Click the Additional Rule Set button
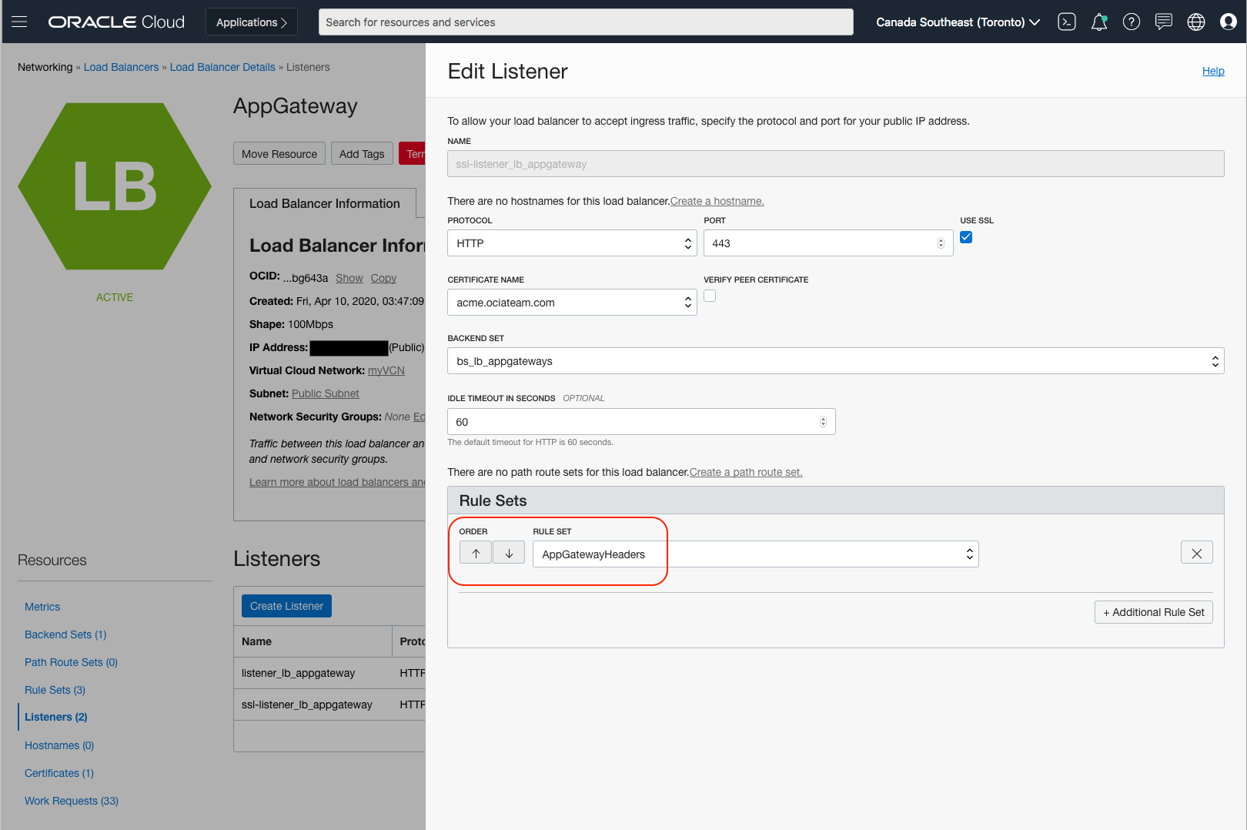The width and height of the screenshot is (1247, 830). point(1153,612)
